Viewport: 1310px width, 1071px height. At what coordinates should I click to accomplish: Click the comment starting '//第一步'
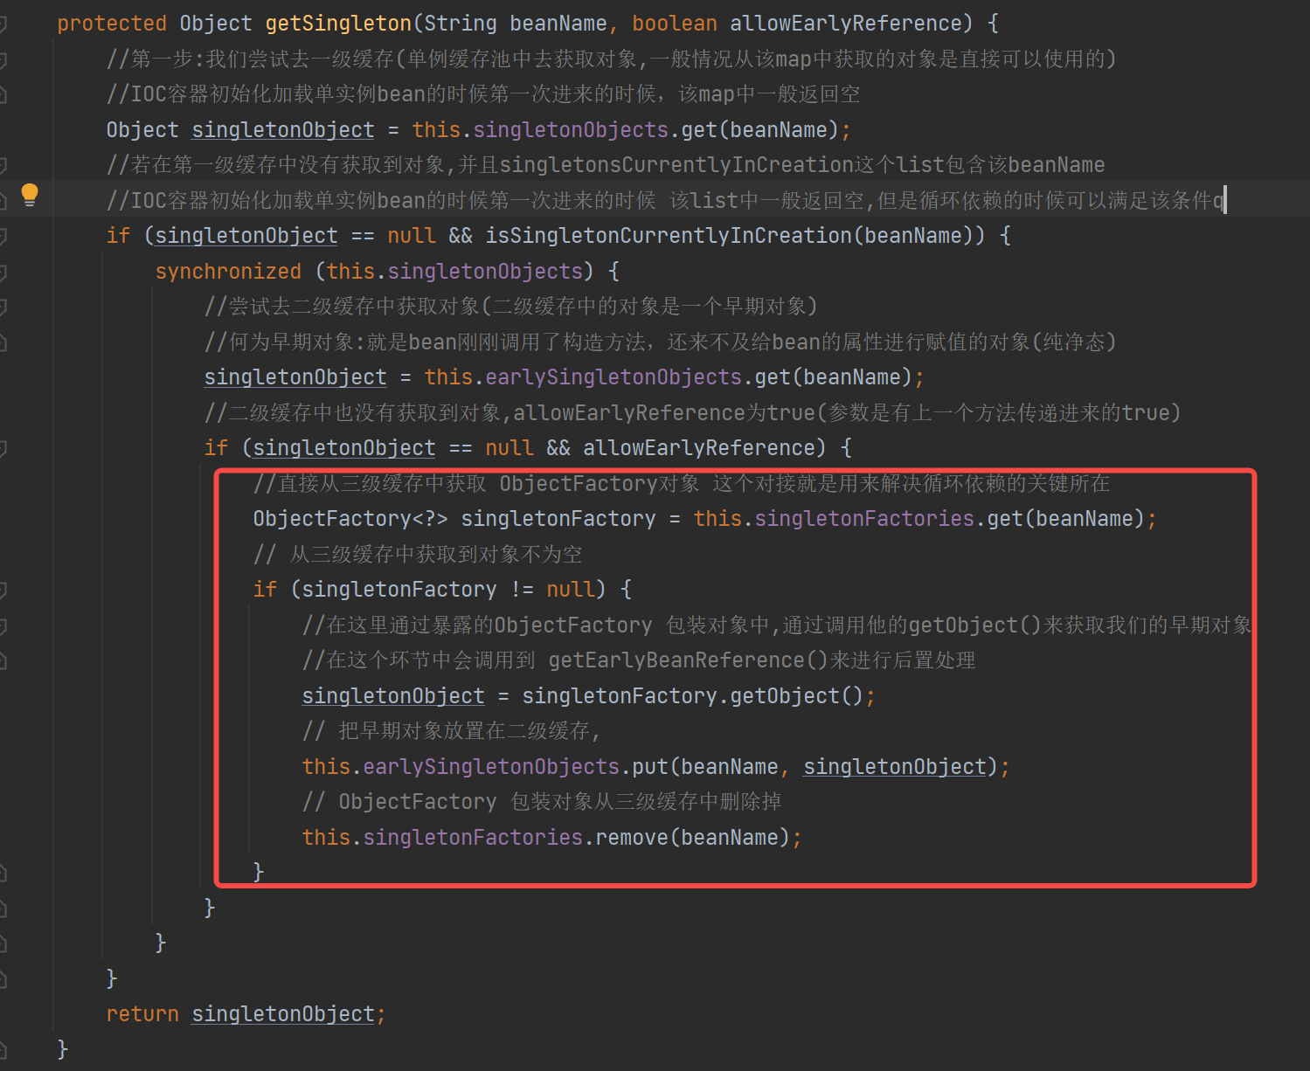click(x=611, y=59)
